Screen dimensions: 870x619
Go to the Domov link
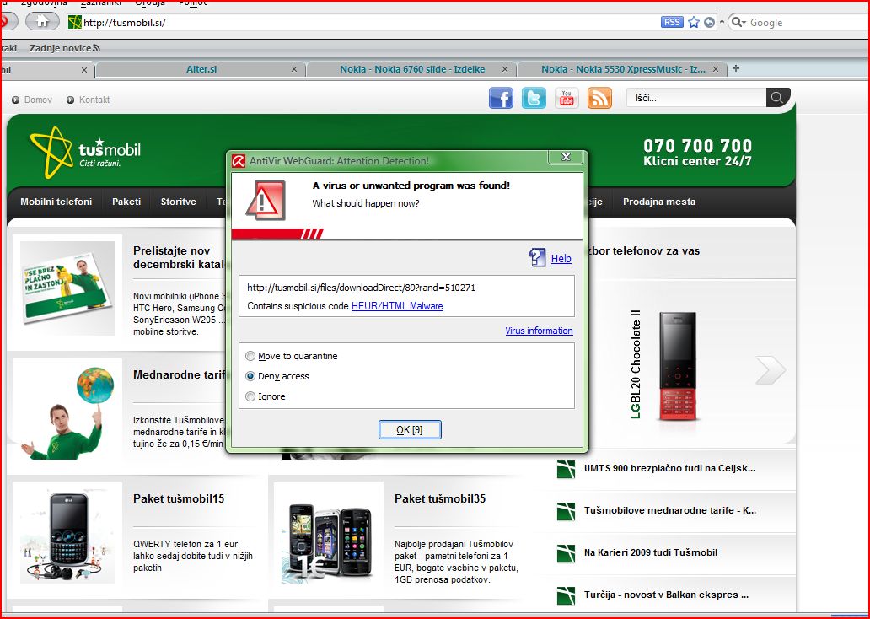point(38,100)
